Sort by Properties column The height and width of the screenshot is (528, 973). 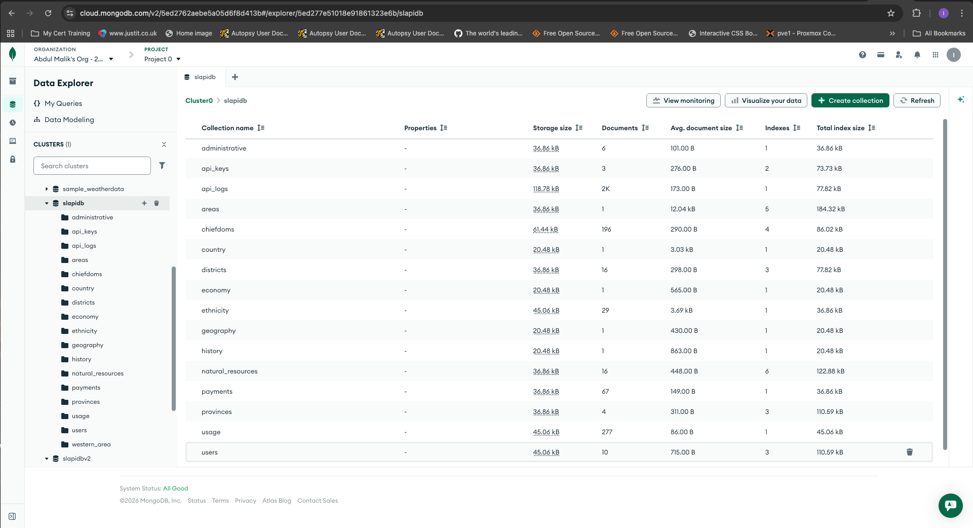click(x=444, y=128)
